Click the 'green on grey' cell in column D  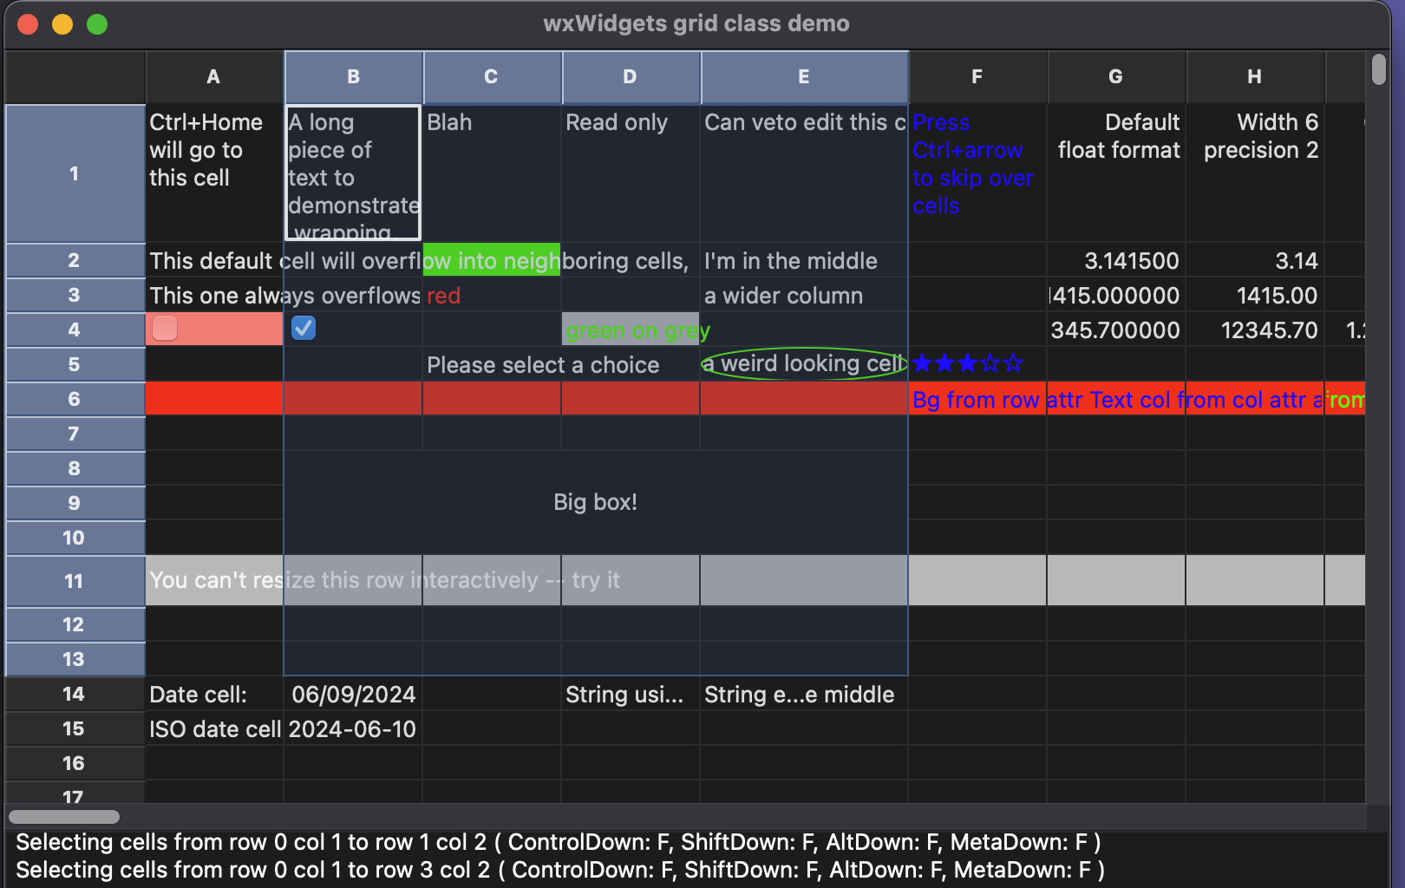pyautogui.click(x=631, y=330)
